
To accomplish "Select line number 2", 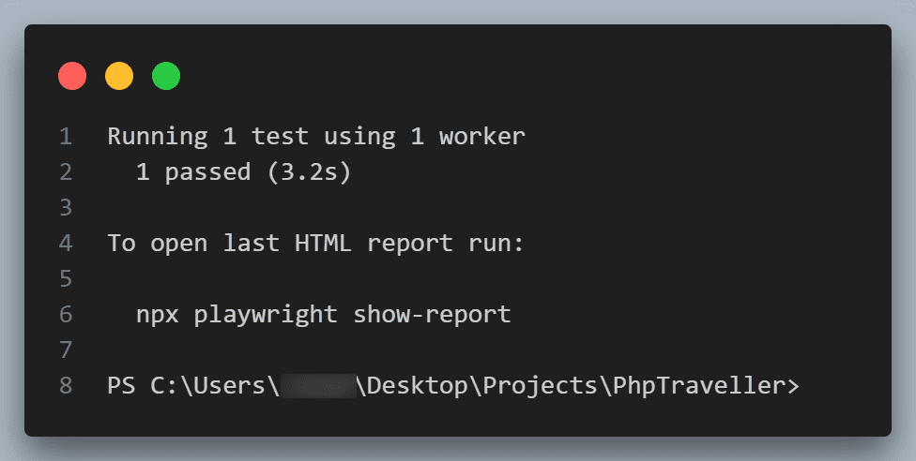I will point(66,172).
